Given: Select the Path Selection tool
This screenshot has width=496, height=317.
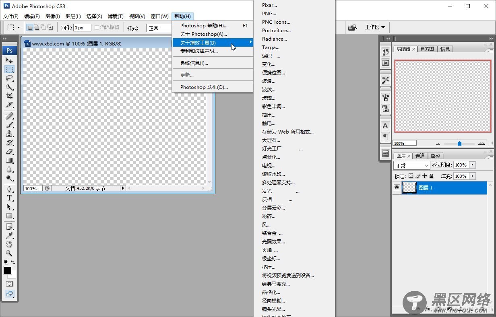Looking at the screenshot, I should (9, 207).
